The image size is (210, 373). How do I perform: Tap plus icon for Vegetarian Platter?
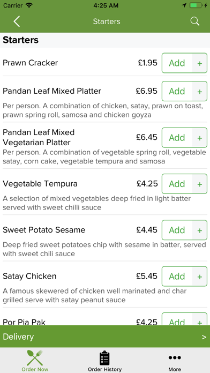pos(200,138)
